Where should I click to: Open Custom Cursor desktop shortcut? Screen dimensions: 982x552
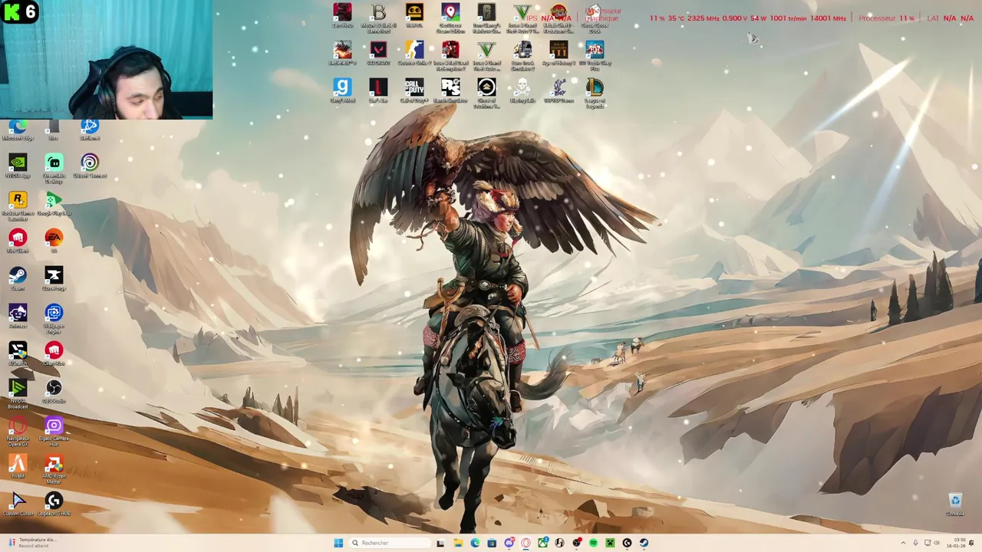(x=18, y=504)
